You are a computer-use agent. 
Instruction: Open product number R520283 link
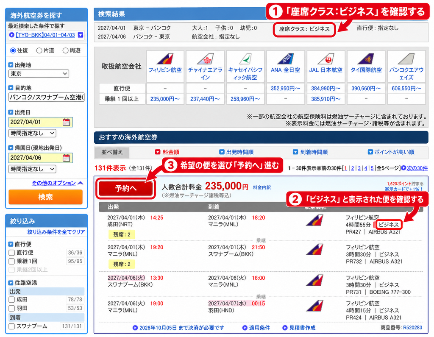coord(412,328)
